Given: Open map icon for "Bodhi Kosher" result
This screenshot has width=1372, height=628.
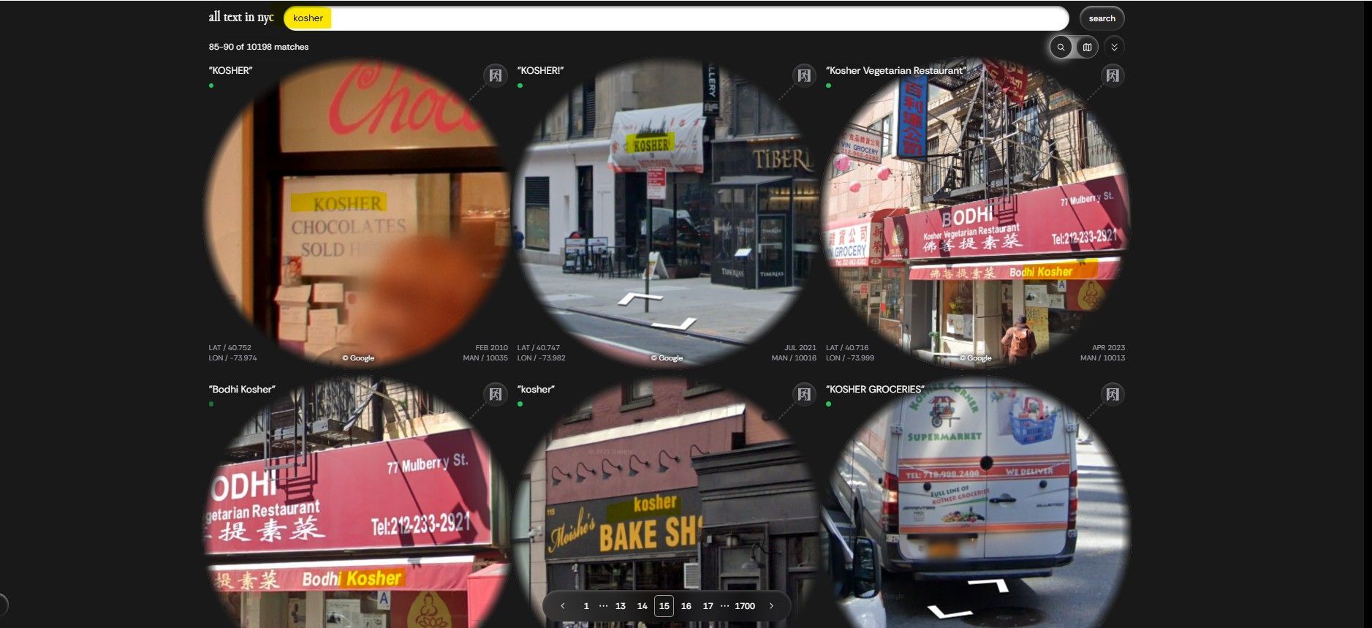Looking at the screenshot, I should [496, 394].
